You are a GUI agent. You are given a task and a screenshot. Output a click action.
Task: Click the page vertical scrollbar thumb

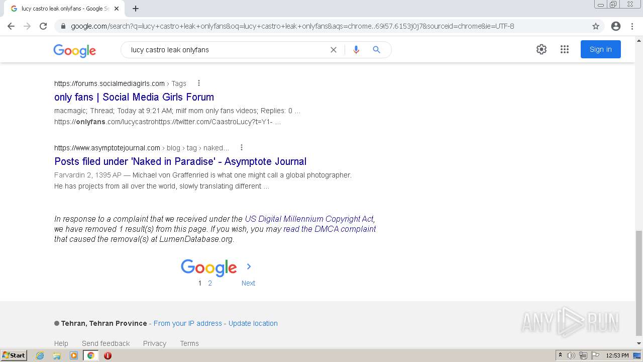(x=639, y=283)
